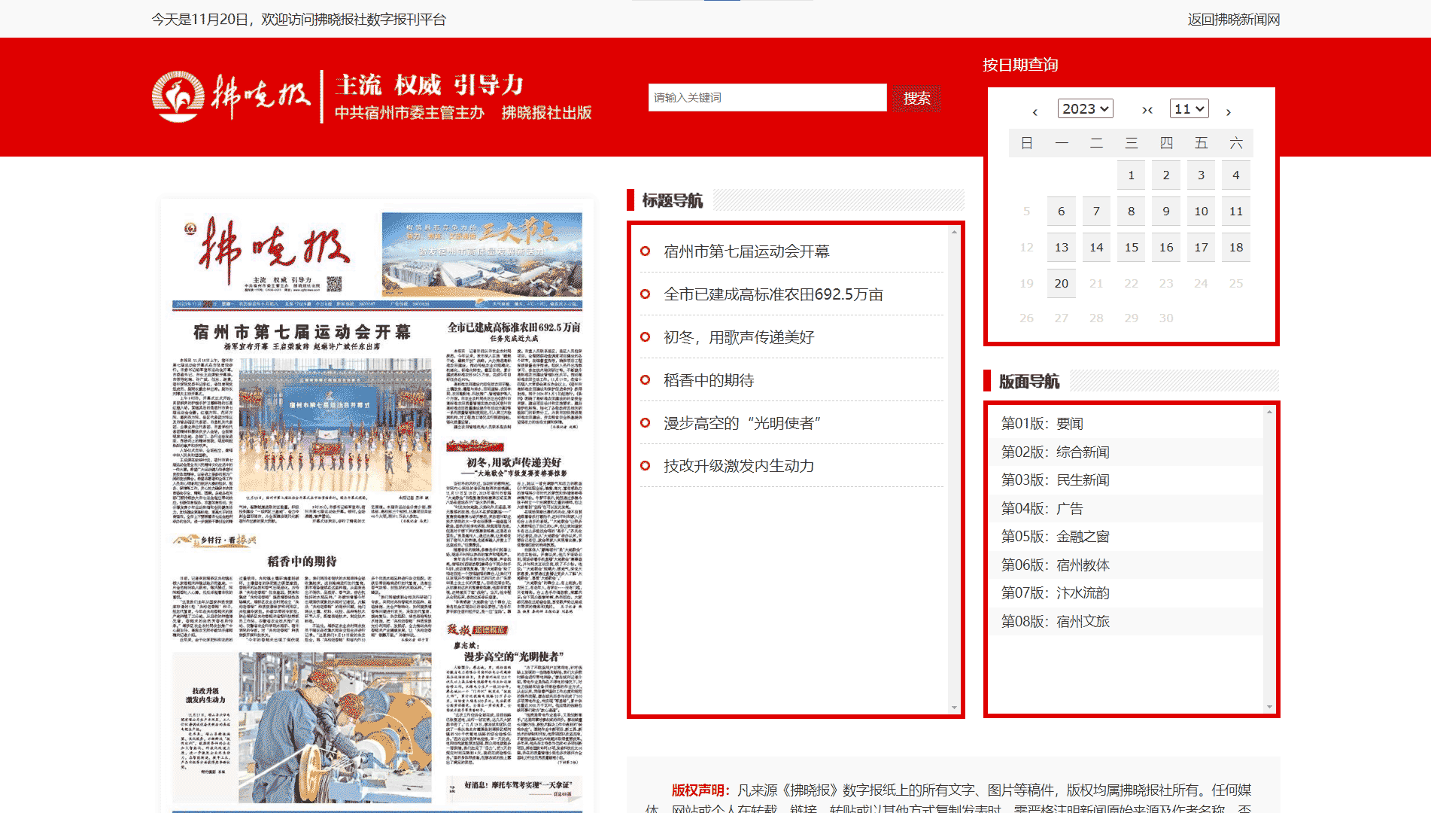Select page 第07版：汴水流韵
This screenshot has height=813, width=1431.
click(x=1055, y=593)
